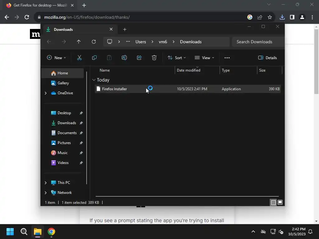Add a new Explorer tab with plus
The image size is (319, 239).
point(125,30)
